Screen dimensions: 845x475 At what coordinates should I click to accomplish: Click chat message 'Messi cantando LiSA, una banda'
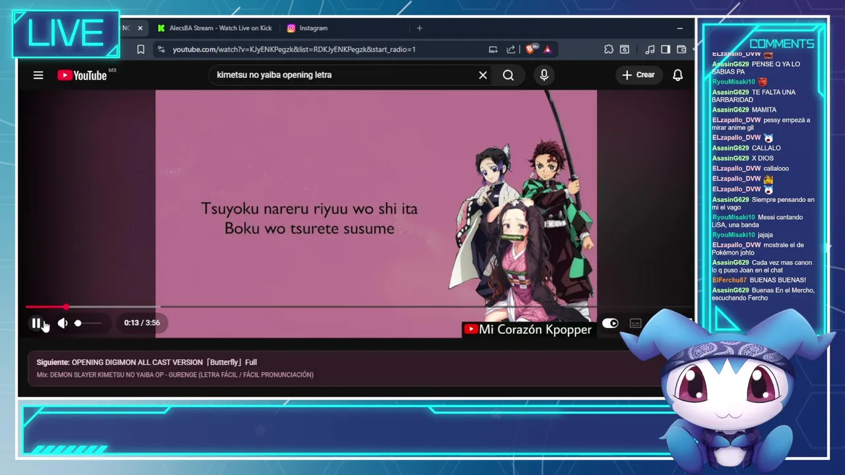point(757,221)
